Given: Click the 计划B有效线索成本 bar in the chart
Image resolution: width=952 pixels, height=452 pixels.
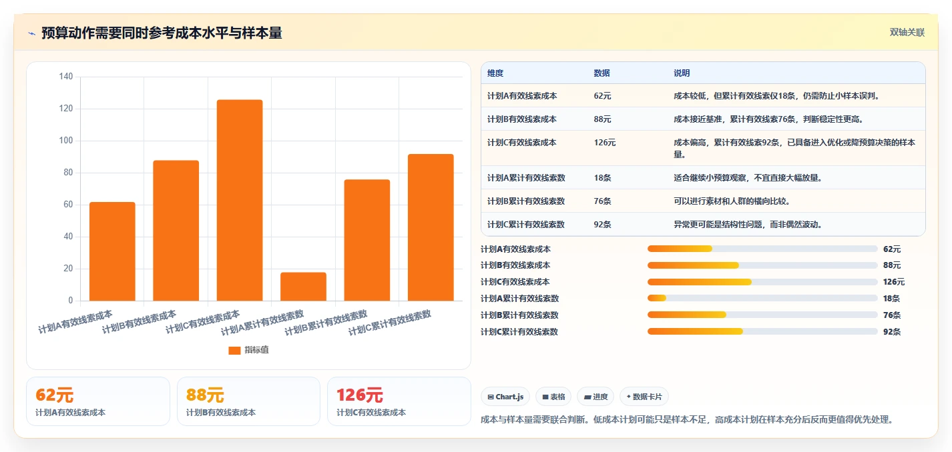Looking at the screenshot, I should point(176,231).
